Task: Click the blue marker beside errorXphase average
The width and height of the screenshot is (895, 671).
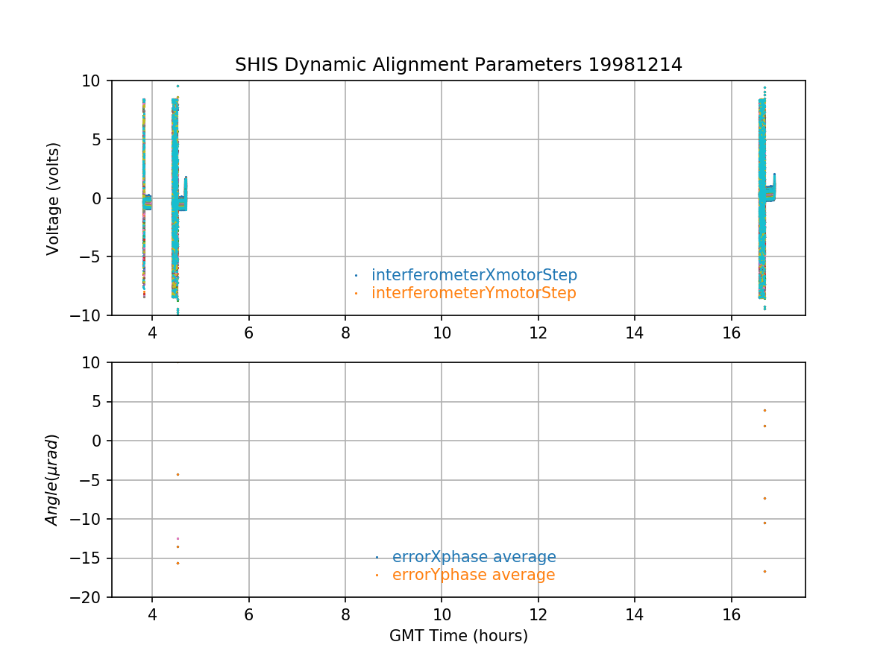Action: [377, 557]
